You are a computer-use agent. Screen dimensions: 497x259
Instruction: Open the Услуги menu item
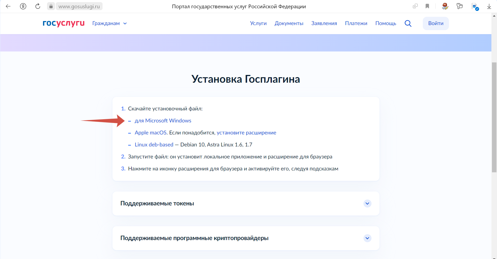click(x=258, y=23)
